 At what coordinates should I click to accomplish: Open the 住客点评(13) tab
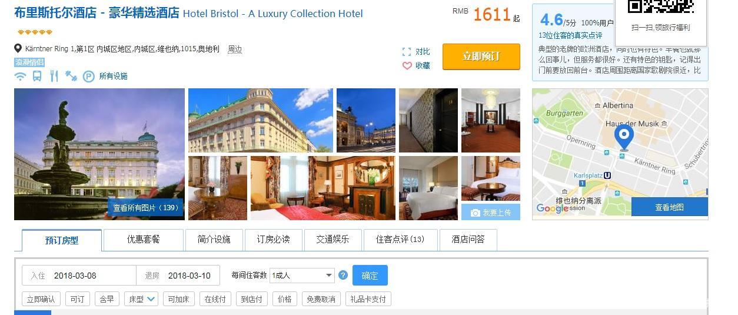click(400, 240)
